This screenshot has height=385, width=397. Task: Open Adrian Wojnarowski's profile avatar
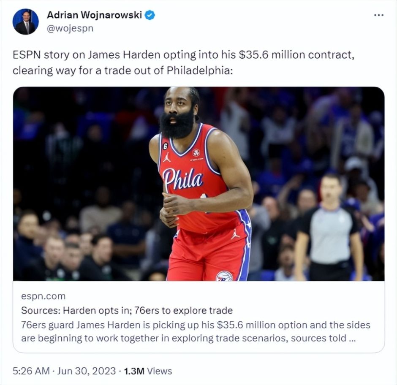[26, 22]
